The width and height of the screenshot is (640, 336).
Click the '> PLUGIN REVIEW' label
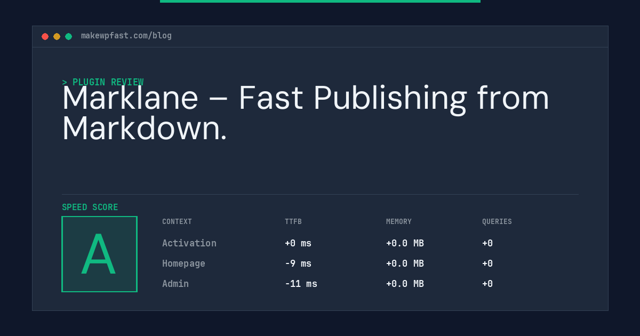(103, 82)
